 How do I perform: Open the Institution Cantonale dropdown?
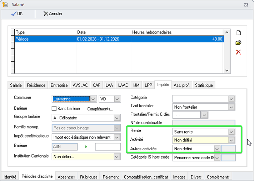coord(117,156)
